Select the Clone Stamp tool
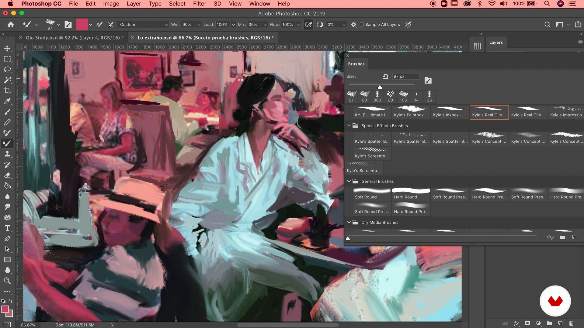The width and height of the screenshot is (584, 328). coord(7,154)
